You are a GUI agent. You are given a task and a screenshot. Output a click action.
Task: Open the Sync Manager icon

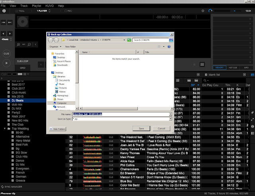[2, 187]
